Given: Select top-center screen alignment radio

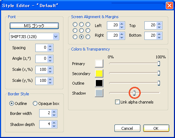Looking at the screenshot, I should [81, 25].
